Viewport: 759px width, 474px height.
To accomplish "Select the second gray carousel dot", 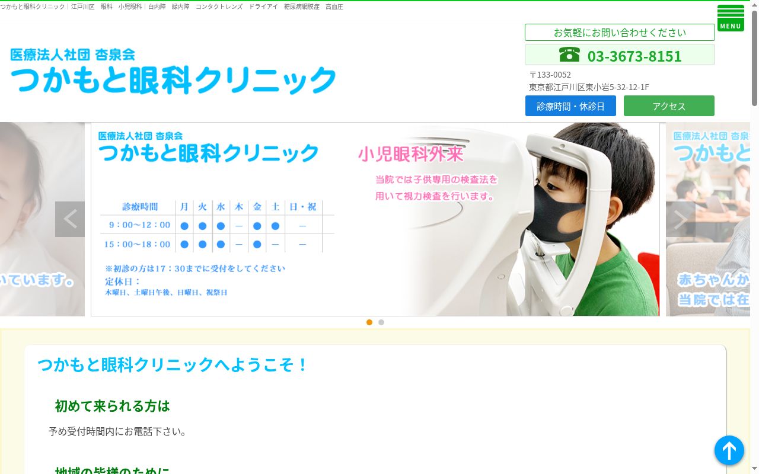I will (381, 322).
